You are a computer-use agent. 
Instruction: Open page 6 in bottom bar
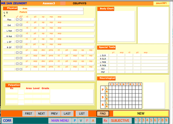[155, 120]
